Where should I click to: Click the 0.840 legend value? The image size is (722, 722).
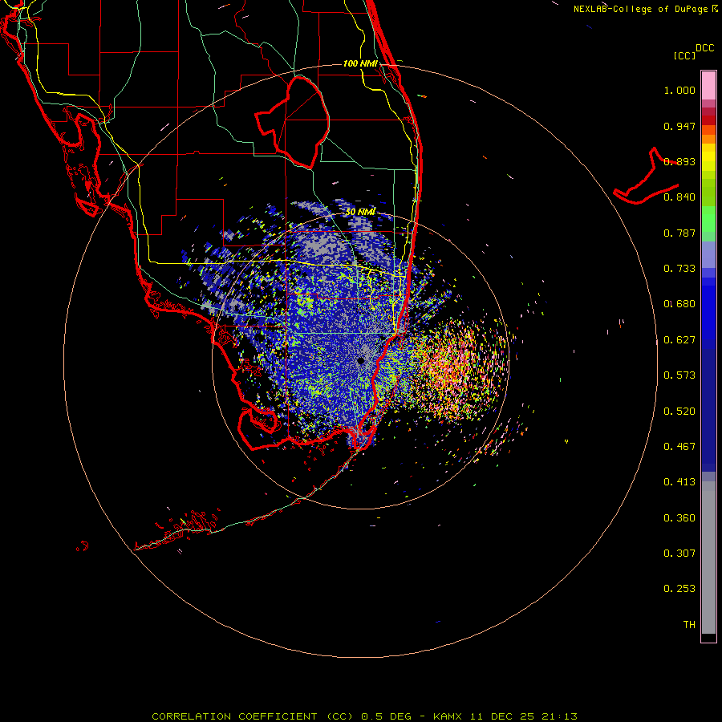[x=679, y=197]
